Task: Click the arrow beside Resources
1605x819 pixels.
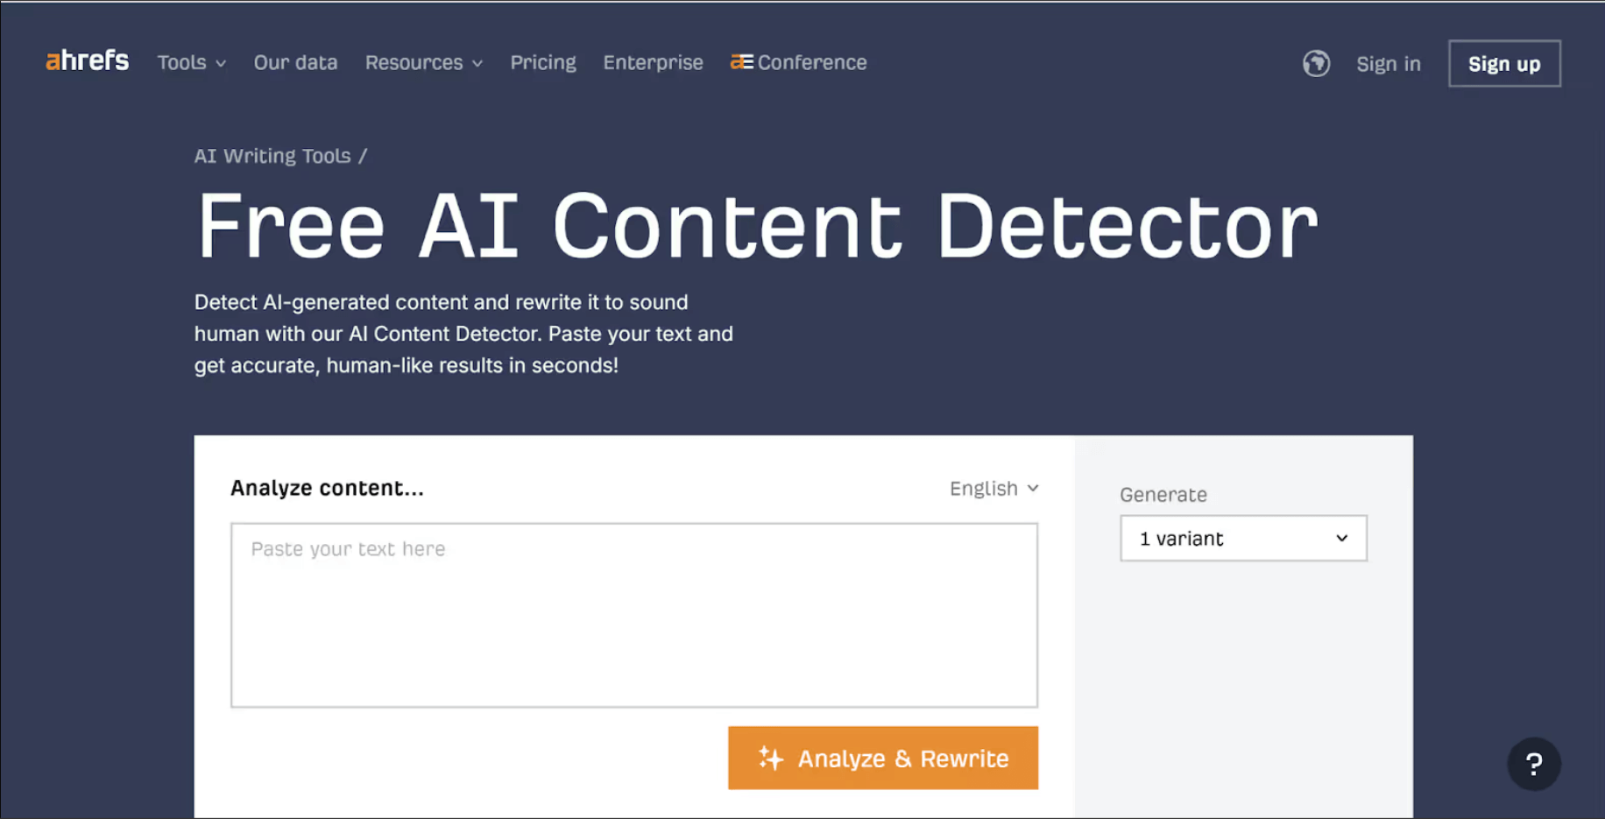Action: point(477,64)
